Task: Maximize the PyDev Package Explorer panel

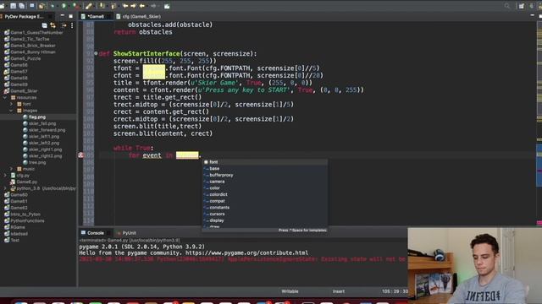Action: 71,16
